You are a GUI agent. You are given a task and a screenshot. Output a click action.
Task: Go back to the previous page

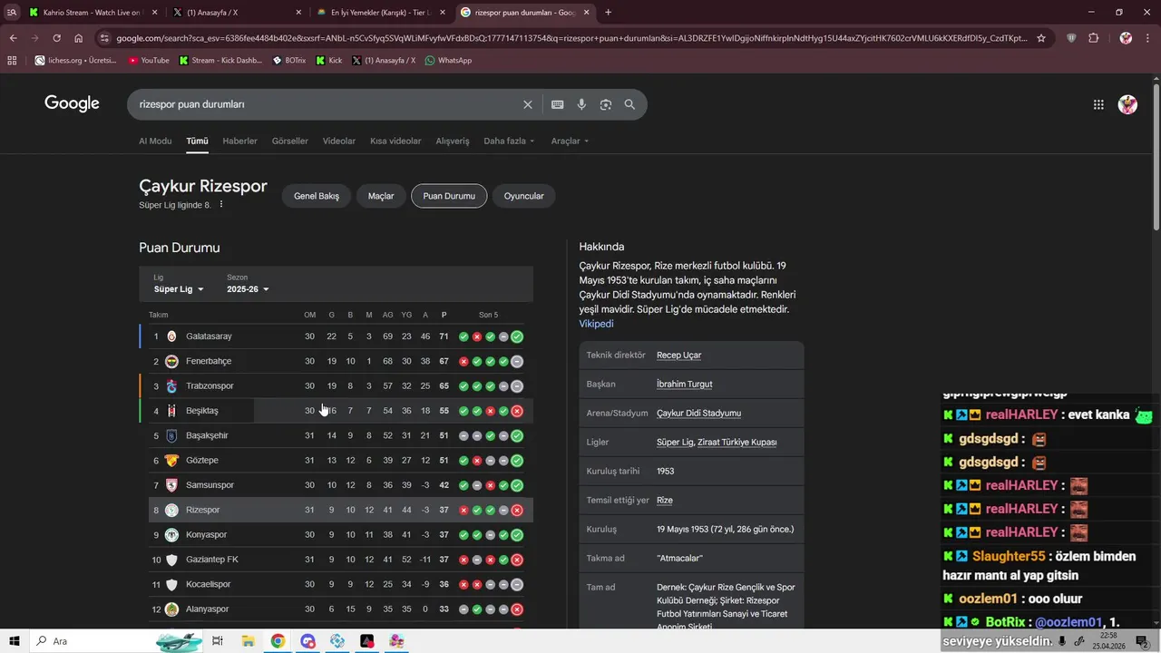pyautogui.click(x=13, y=38)
